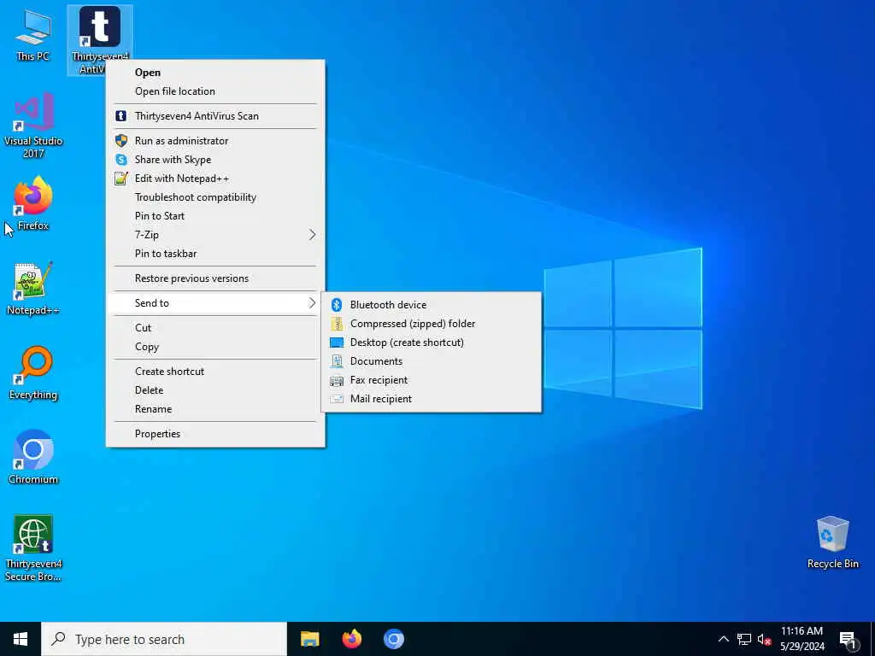The height and width of the screenshot is (656, 875).
Task: Choose Troubleshoot compatibility
Action: [215, 197]
